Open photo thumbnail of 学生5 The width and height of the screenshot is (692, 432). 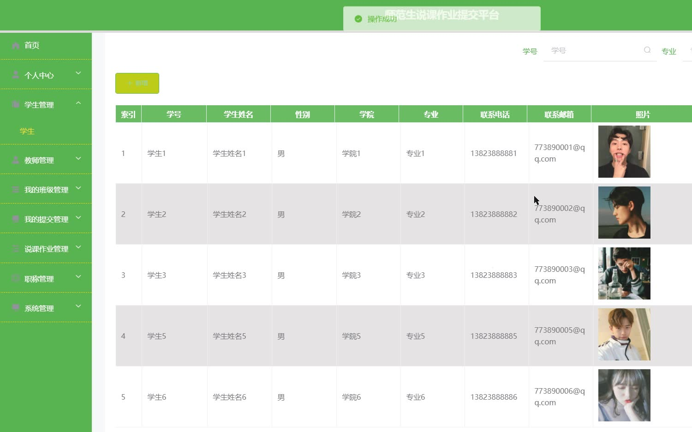[624, 334]
